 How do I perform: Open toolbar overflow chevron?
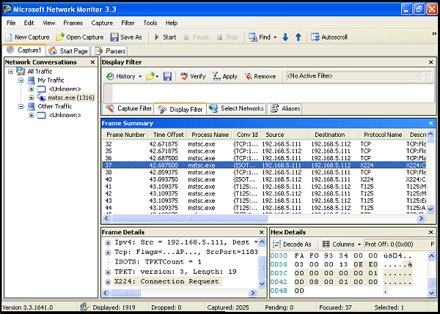pyautogui.click(x=434, y=34)
